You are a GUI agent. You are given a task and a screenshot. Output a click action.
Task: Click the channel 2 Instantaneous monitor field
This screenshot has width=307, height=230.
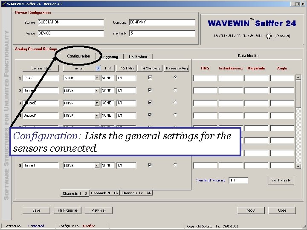pyautogui.click(x=231, y=91)
